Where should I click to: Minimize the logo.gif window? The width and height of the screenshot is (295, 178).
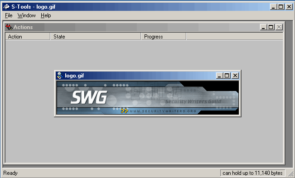coord(219,76)
